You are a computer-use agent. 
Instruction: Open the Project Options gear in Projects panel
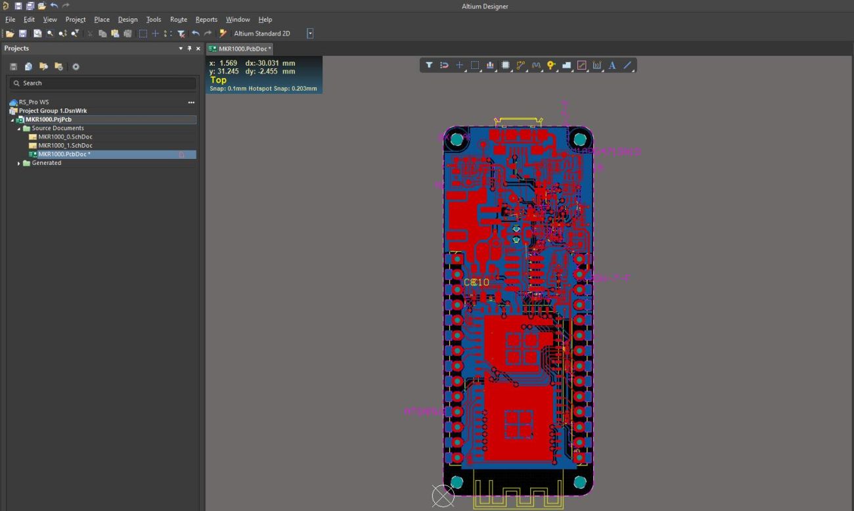click(x=76, y=66)
